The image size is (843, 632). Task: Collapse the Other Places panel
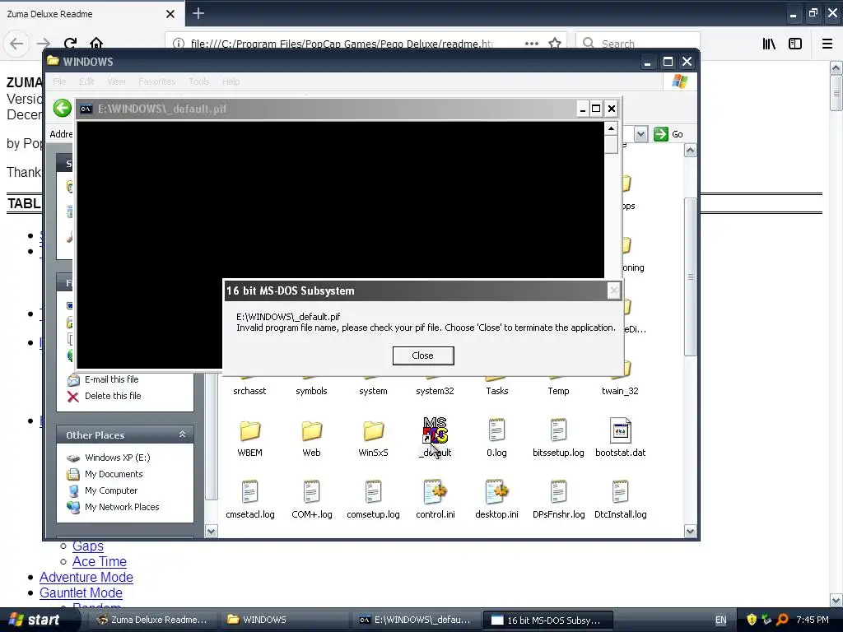coord(182,434)
